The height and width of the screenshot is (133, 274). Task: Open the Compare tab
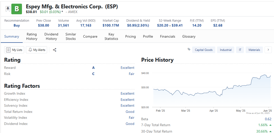(90, 36)
